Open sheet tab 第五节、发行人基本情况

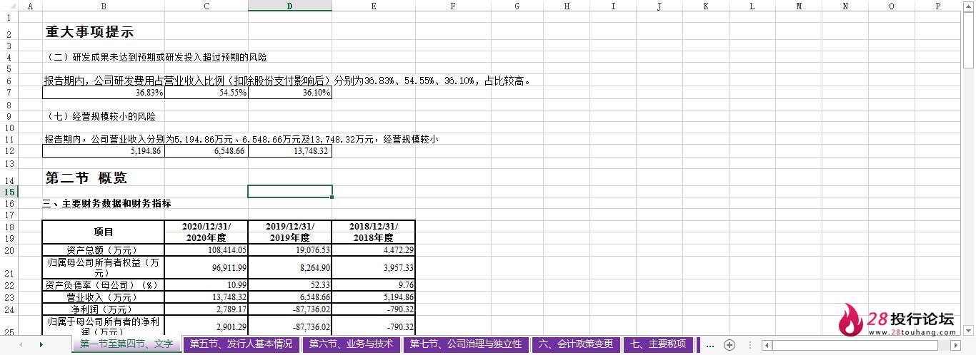pyautogui.click(x=241, y=344)
